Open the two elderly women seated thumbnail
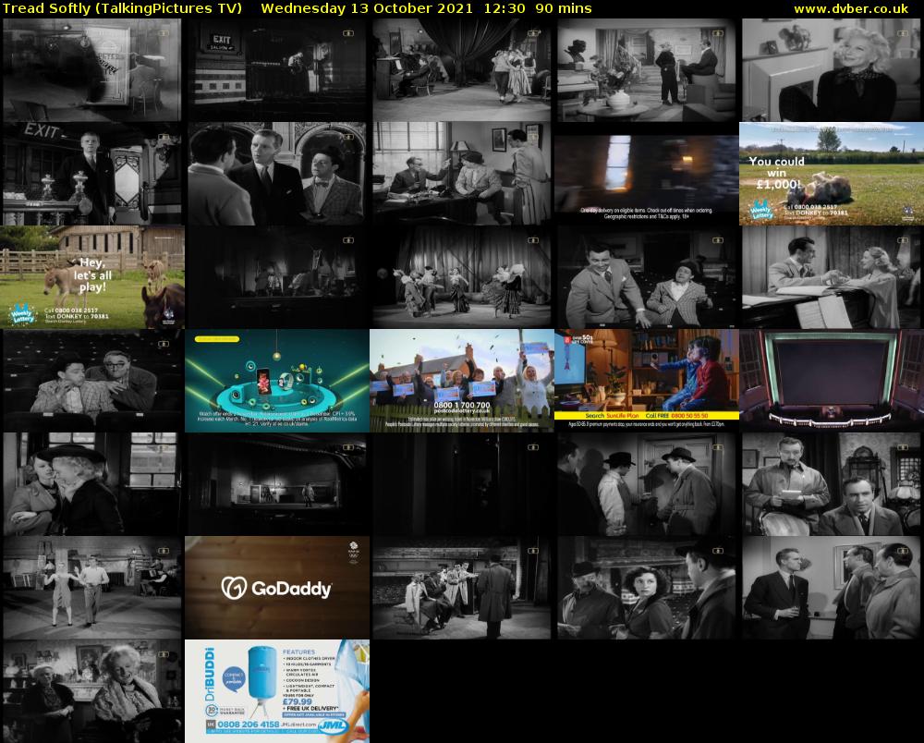The height and width of the screenshot is (743, 924). click(x=92, y=691)
